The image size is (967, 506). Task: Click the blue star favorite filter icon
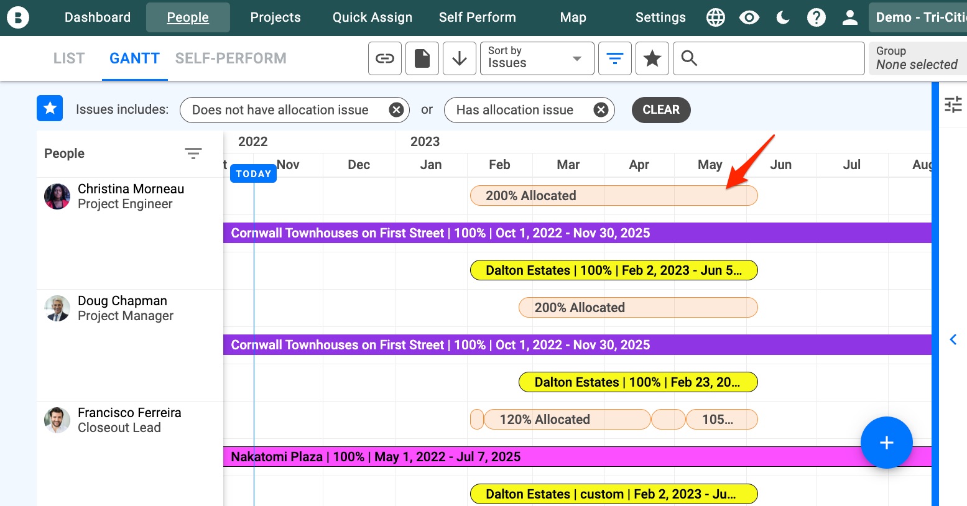(50, 108)
